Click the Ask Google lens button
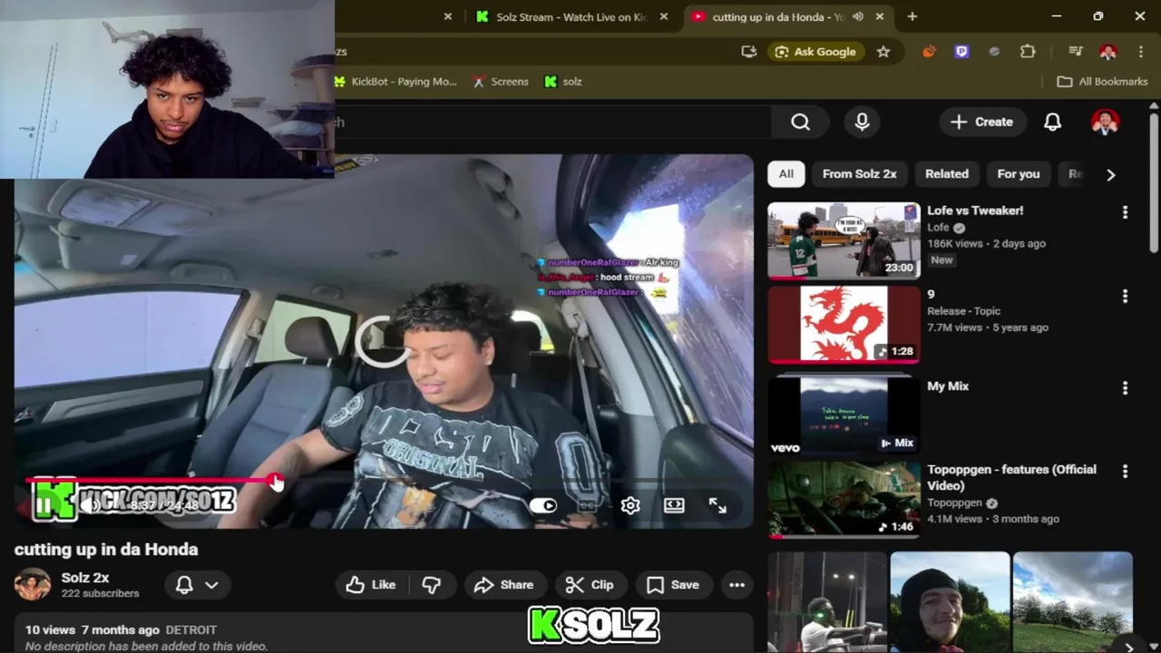 click(816, 52)
